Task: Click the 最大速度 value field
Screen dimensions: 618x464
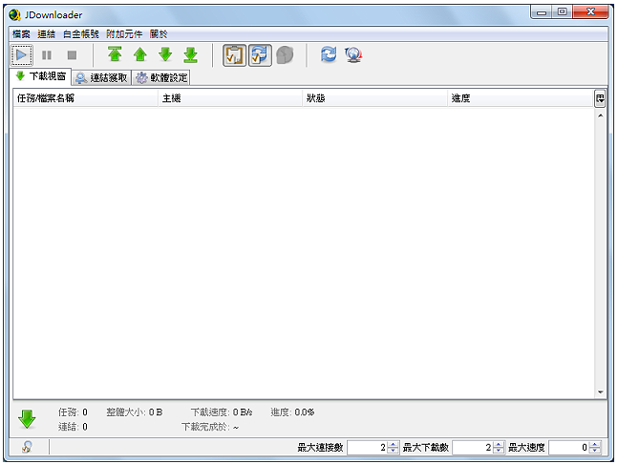Action: [569, 448]
